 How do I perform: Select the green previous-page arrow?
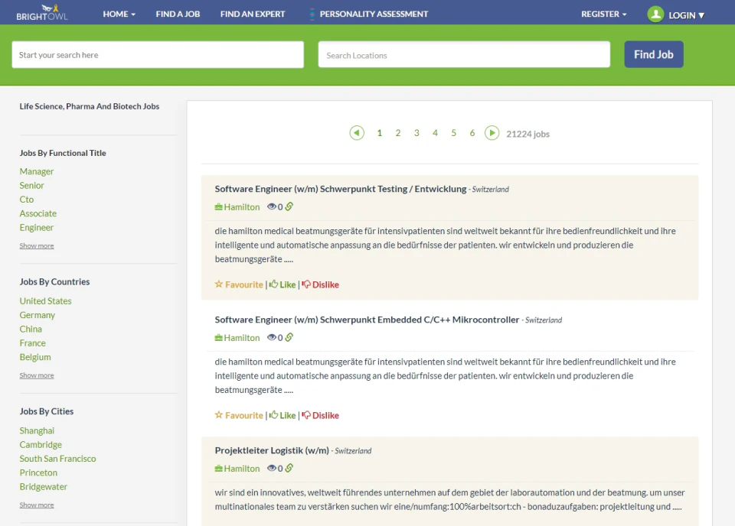tap(356, 132)
